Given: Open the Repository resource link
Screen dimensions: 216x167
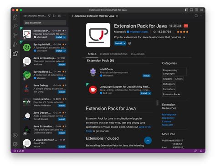Looking at the screenshot, I should click(x=168, y=118).
